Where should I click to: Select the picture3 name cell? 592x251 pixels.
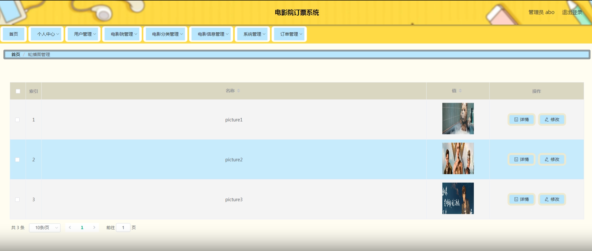click(234, 199)
